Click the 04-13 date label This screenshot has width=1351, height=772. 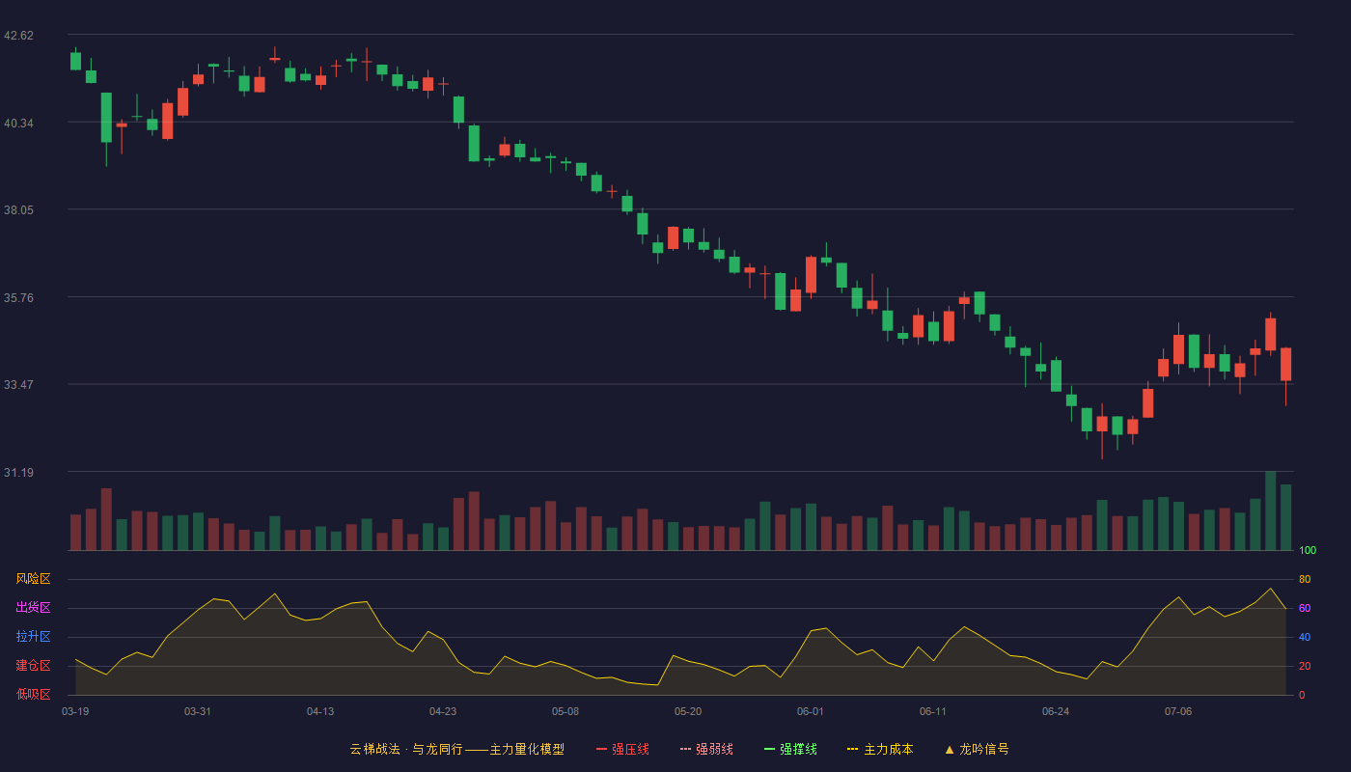(320, 711)
